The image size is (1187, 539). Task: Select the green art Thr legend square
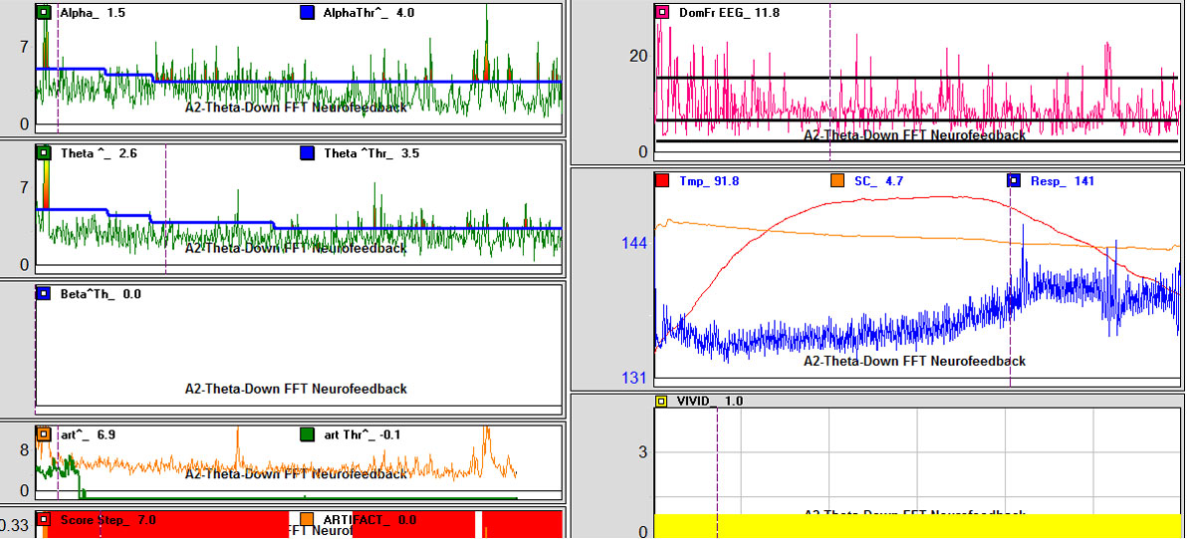307,435
